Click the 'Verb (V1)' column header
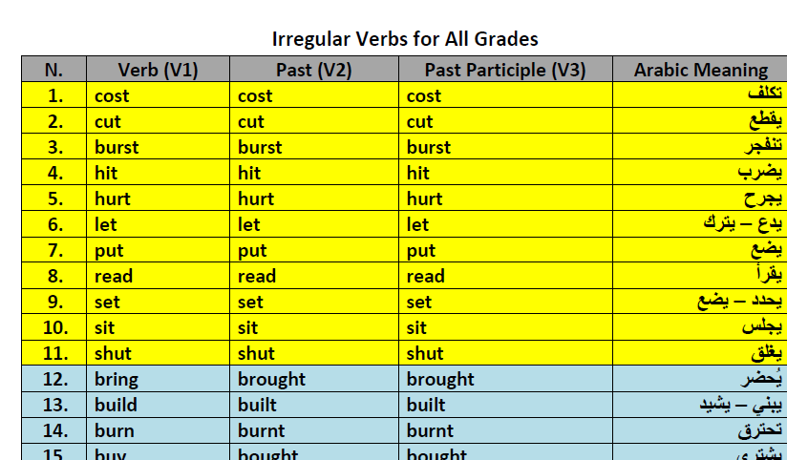Screen dimensions: 787x460 point(158,70)
